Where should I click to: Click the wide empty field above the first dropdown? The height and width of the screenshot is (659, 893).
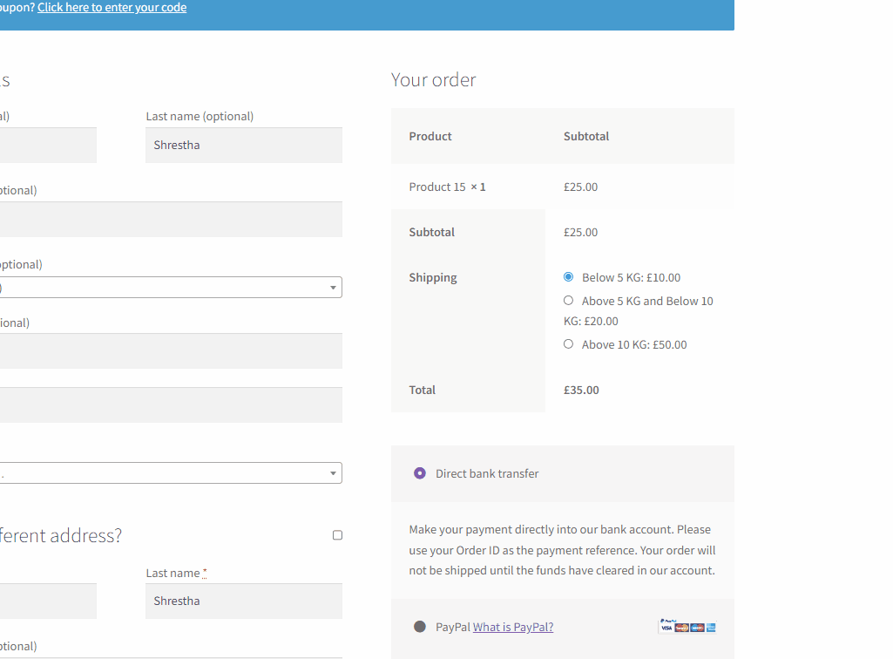click(170, 219)
